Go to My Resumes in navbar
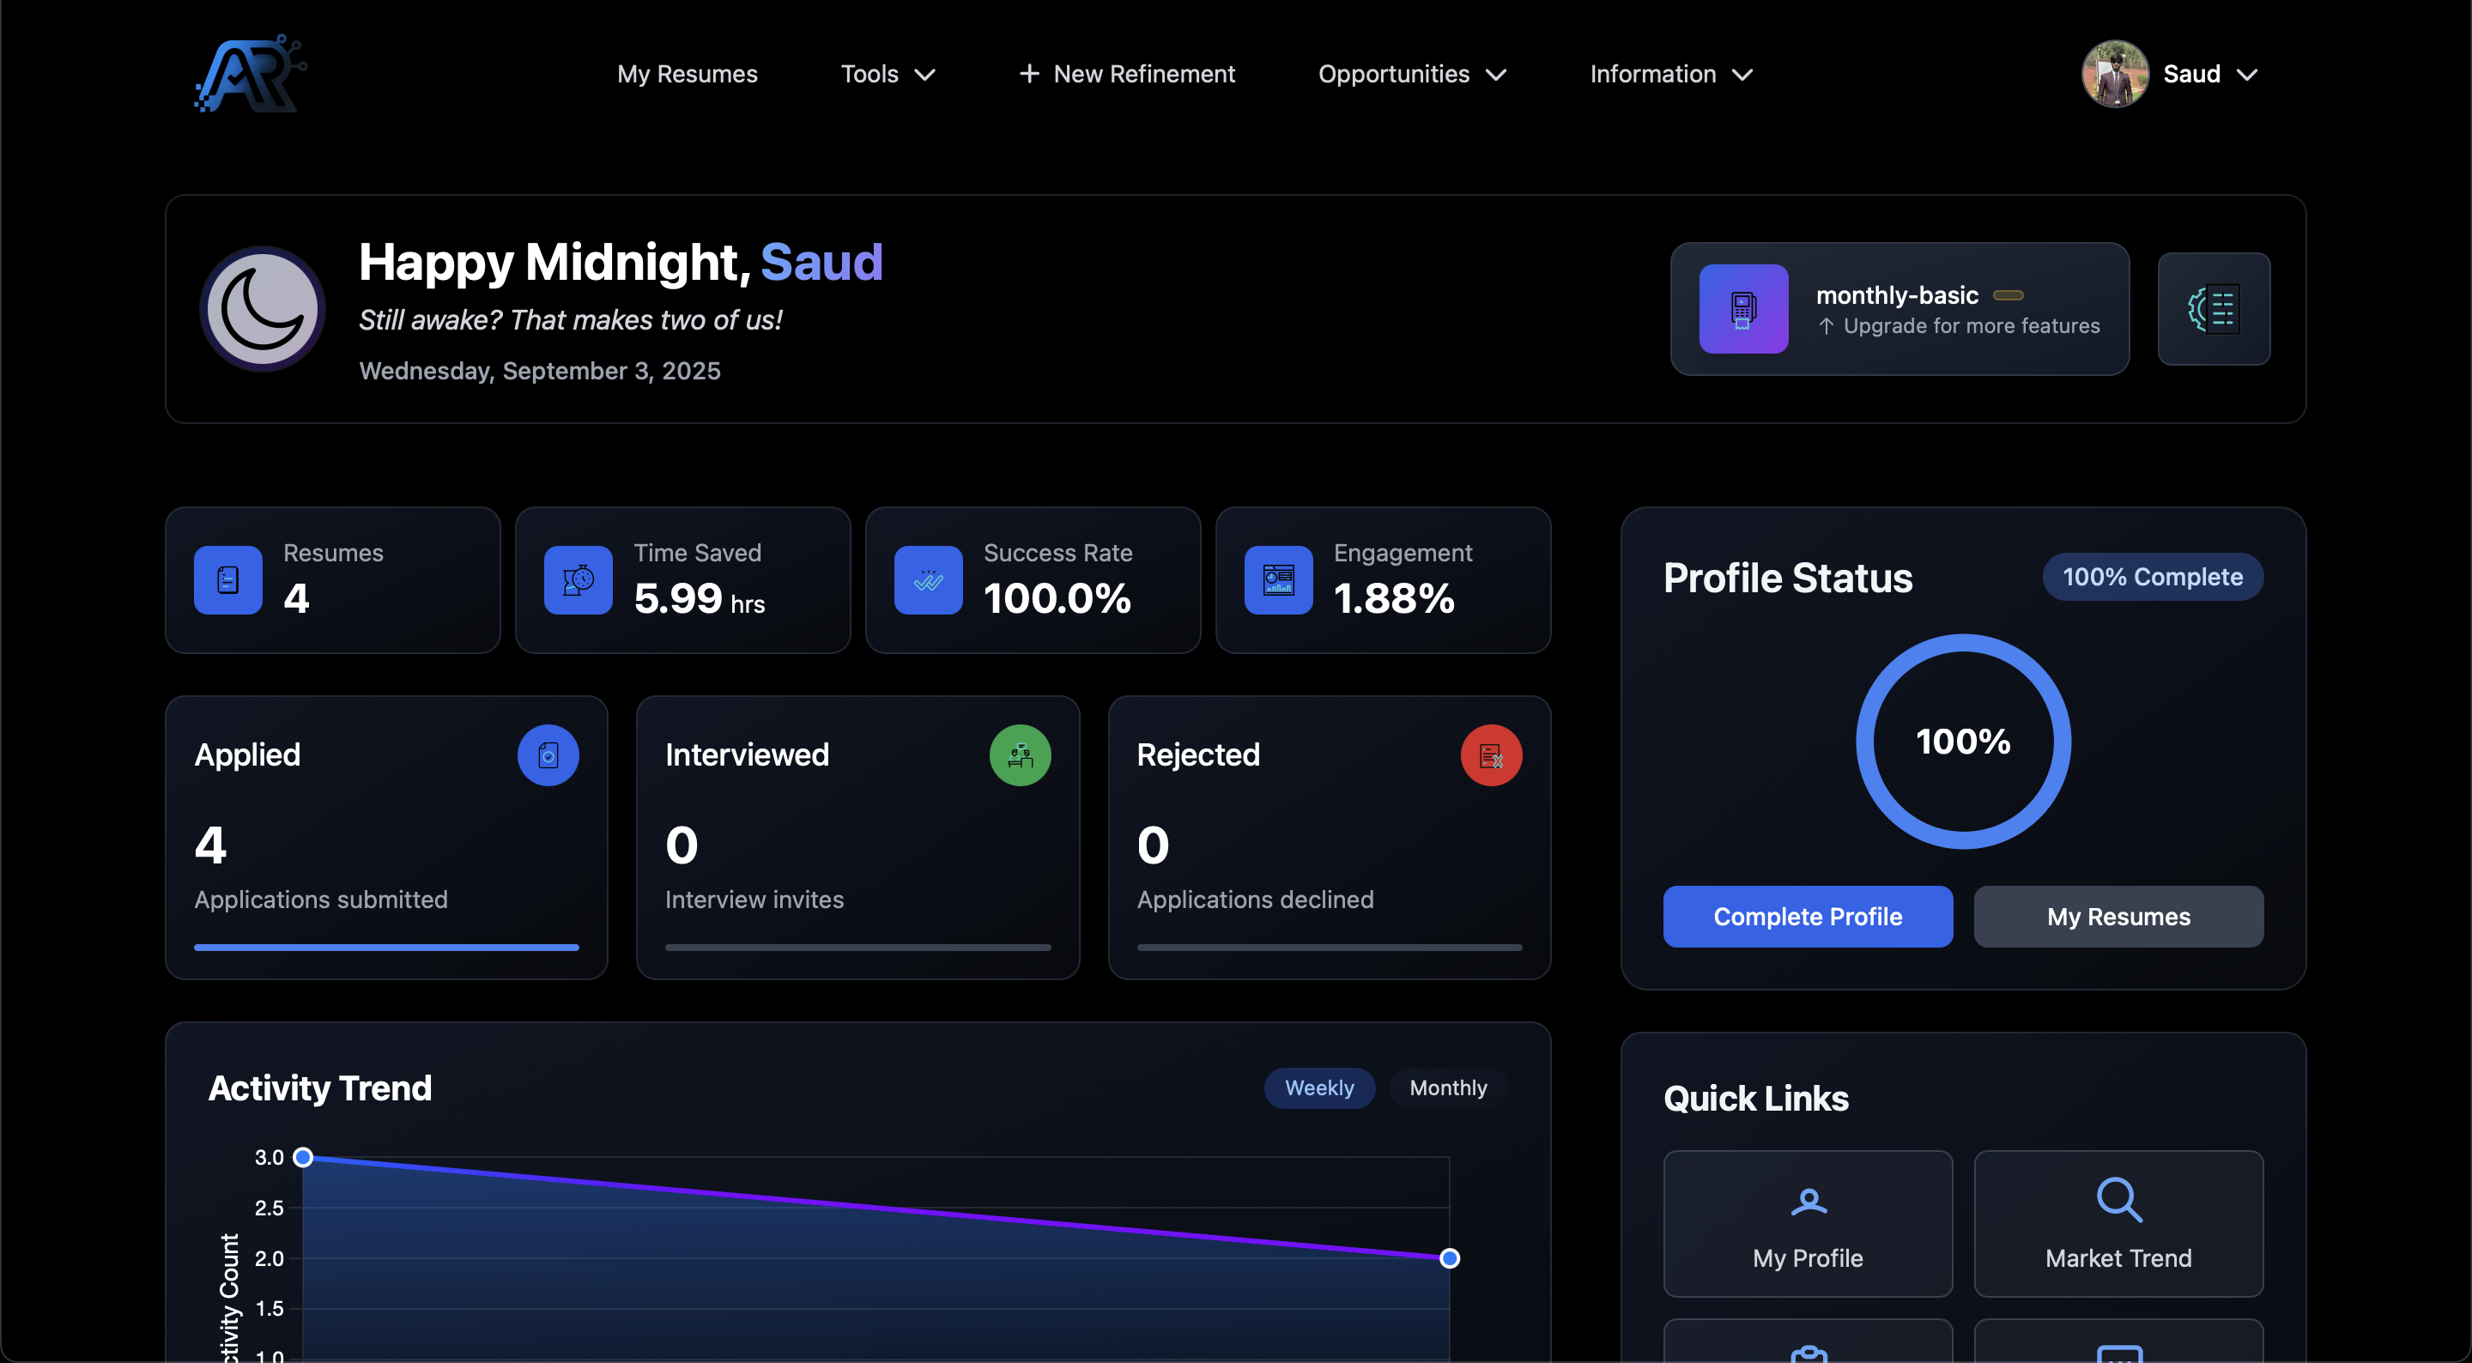 [687, 74]
